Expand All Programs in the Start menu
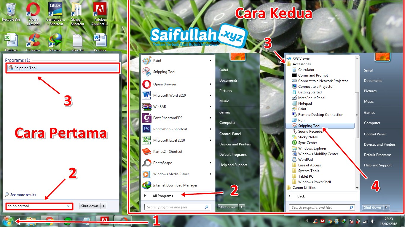 (x=163, y=196)
